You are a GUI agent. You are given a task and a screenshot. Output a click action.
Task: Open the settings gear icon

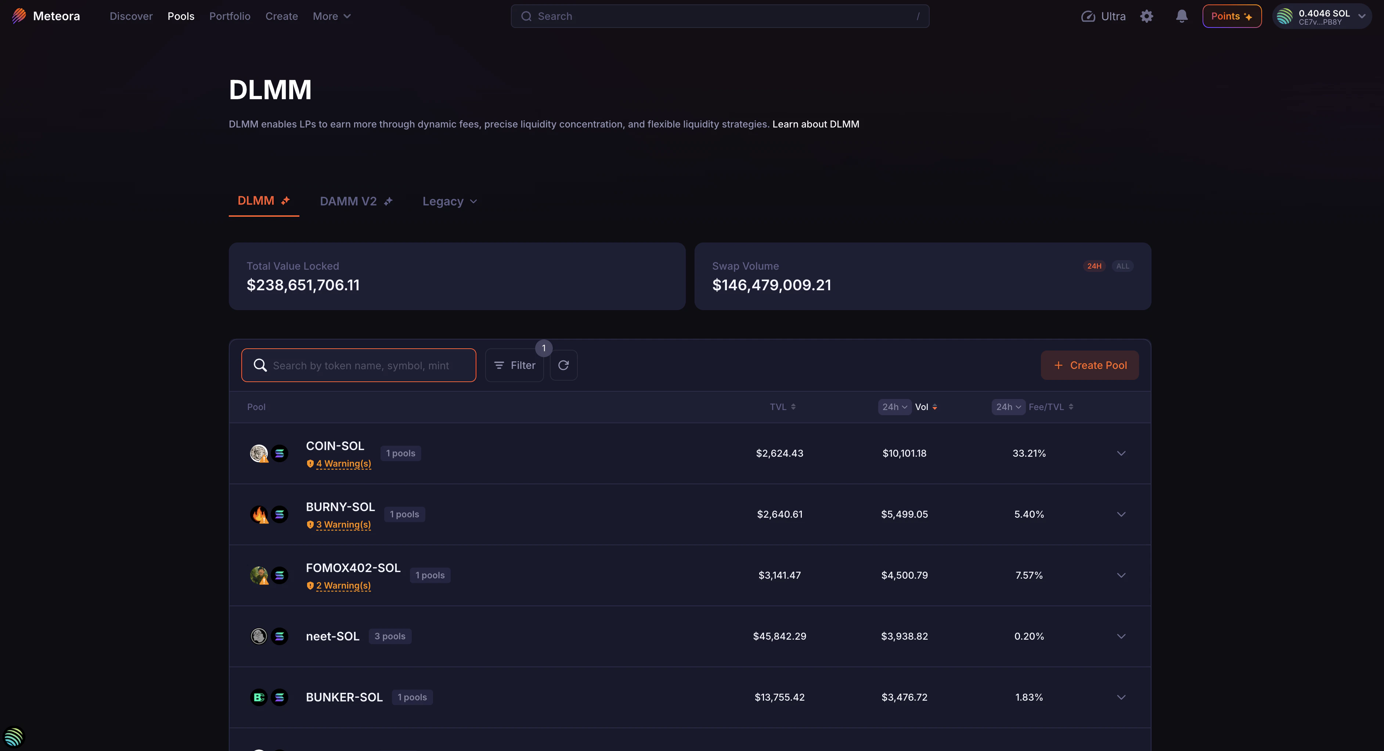point(1146,16)
